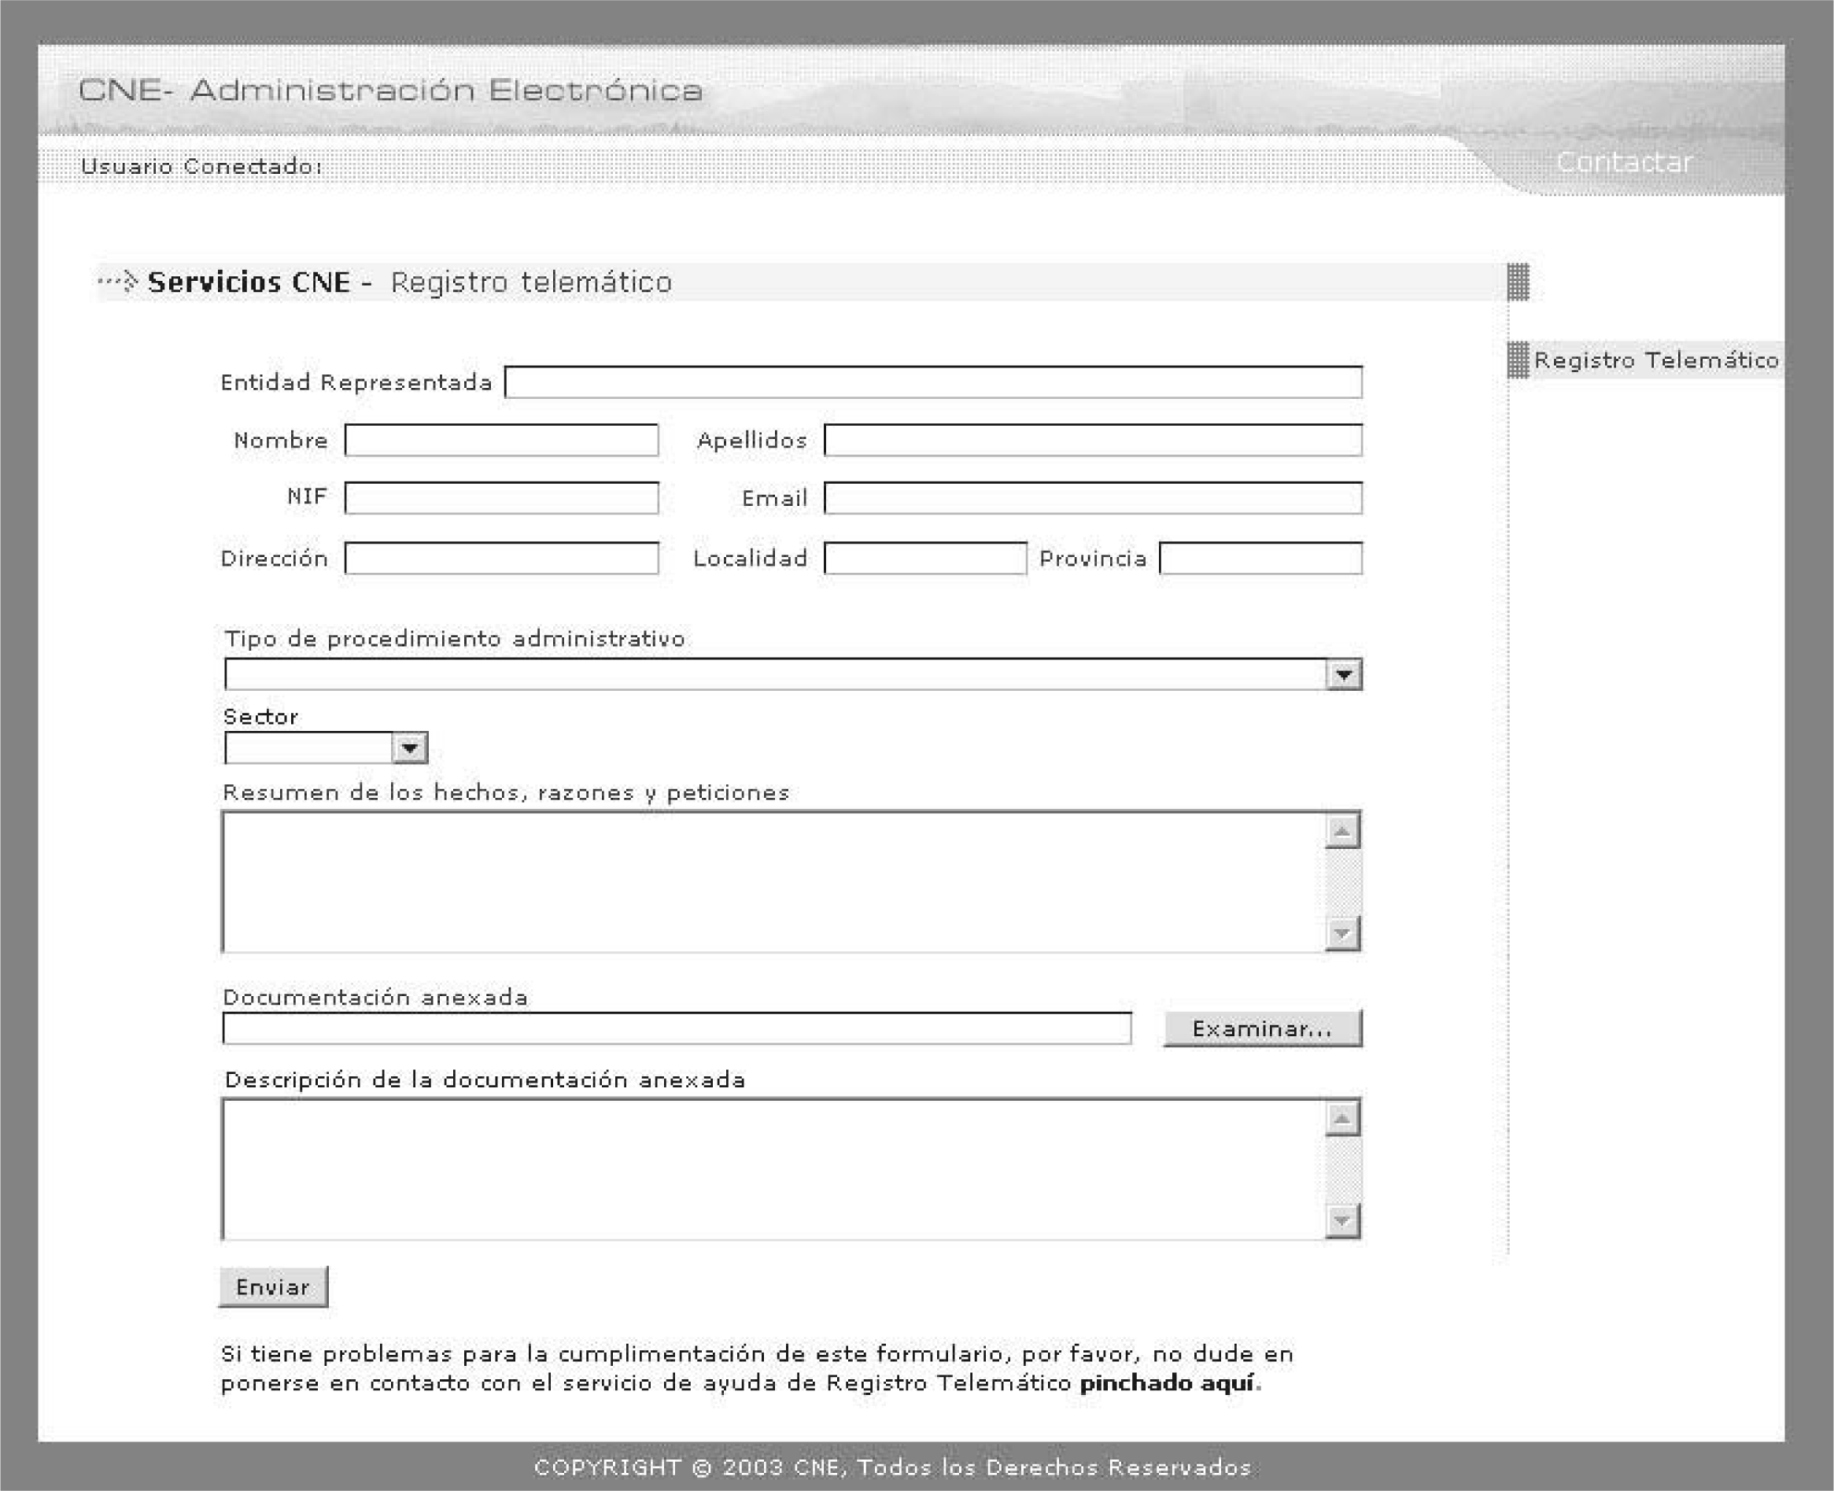Click inside Descripción de la documentación anexada textarea

pos(773,1169)
